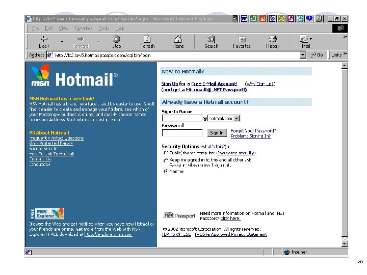Open the History toolbar icon
This screenshot has width=367, height=275.
coord(273,39)
